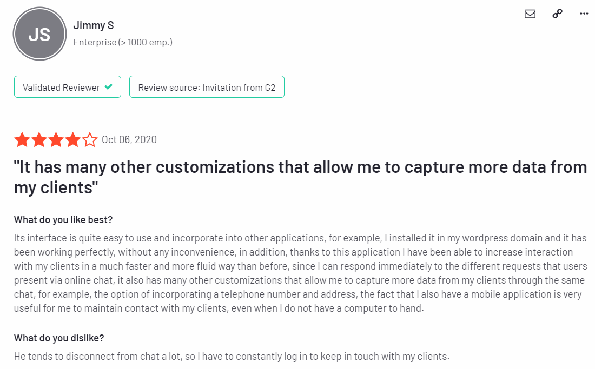This screenshot has height=369, width=595.
Task: Open Jimmy S reviewer profile name
Action: tap(94, 25)
